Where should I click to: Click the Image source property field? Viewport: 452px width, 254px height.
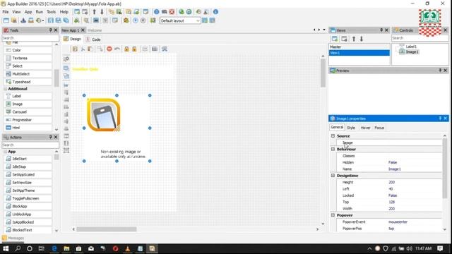click(x=389, y=143)
